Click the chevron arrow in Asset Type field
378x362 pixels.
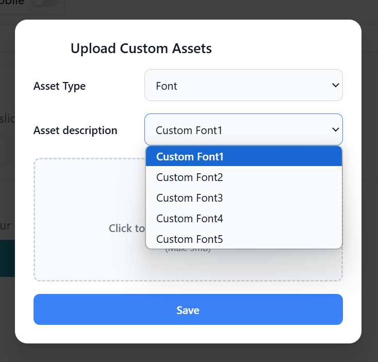point(336,85)
